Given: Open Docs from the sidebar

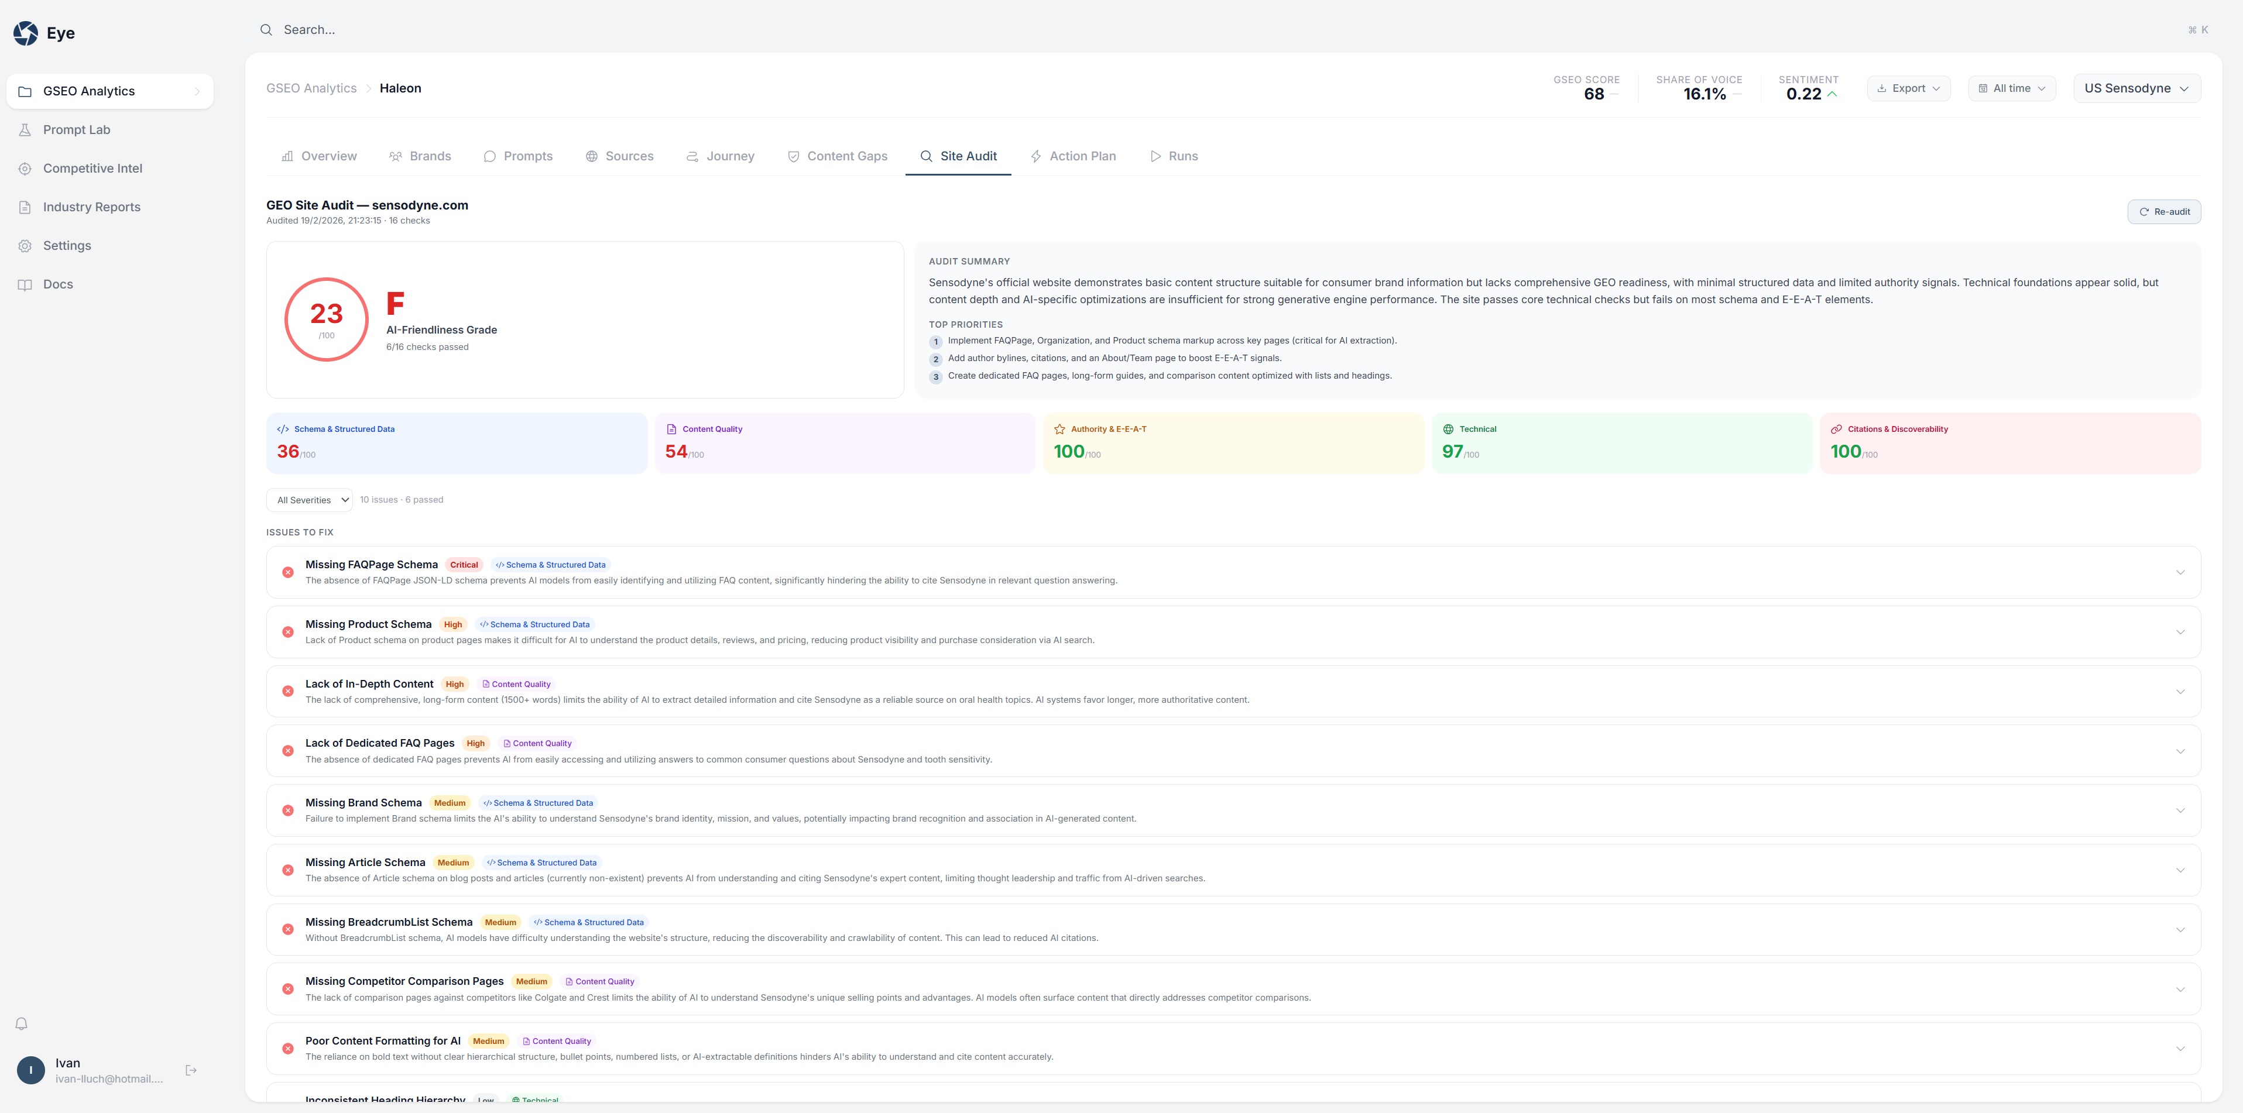Looking at the screenshot, I should point(57,284).
